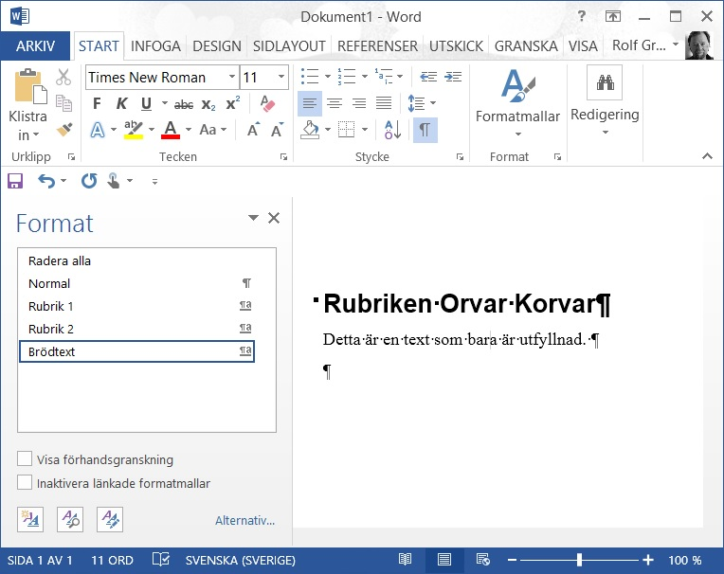Open the ARKIV file menu
Viewport: 724px width, 574px height.
[36, 45]
